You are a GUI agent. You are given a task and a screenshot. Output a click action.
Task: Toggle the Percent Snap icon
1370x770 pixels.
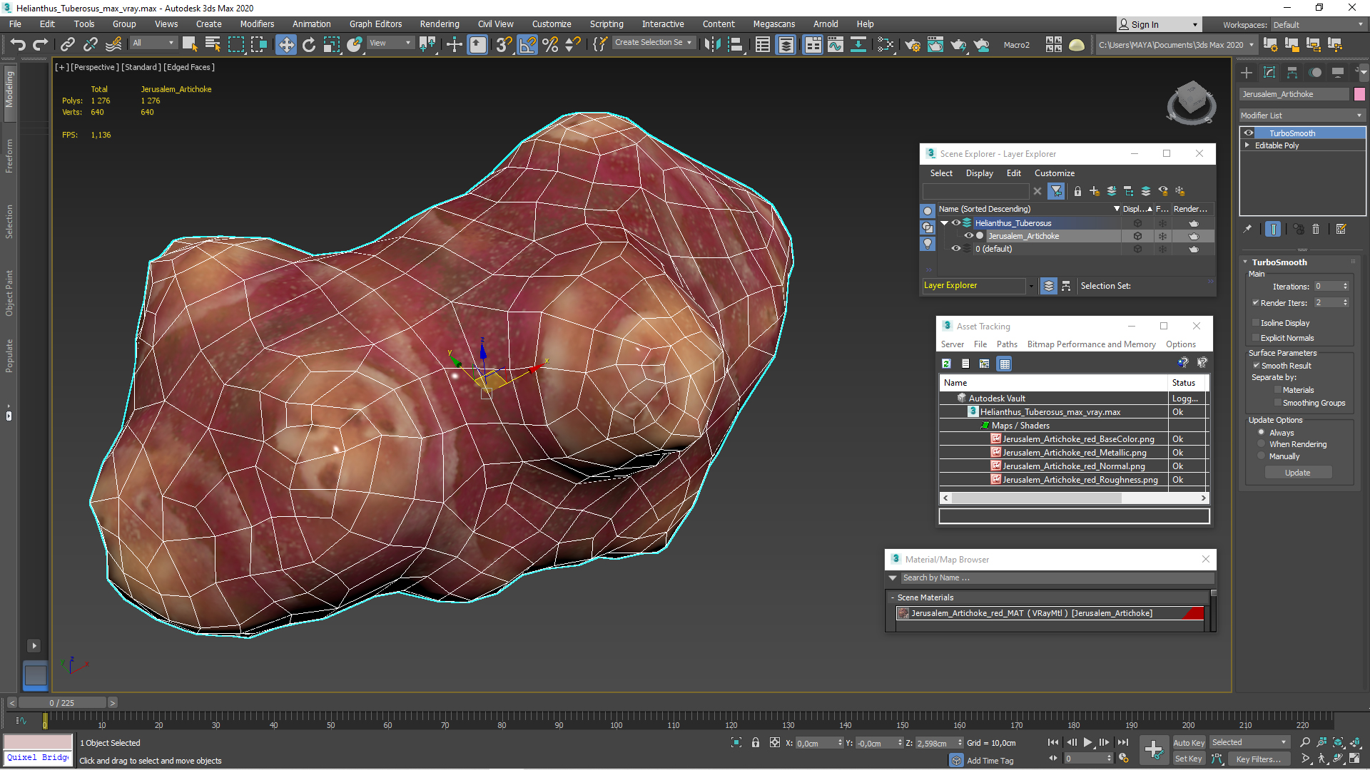click(550, 44)
